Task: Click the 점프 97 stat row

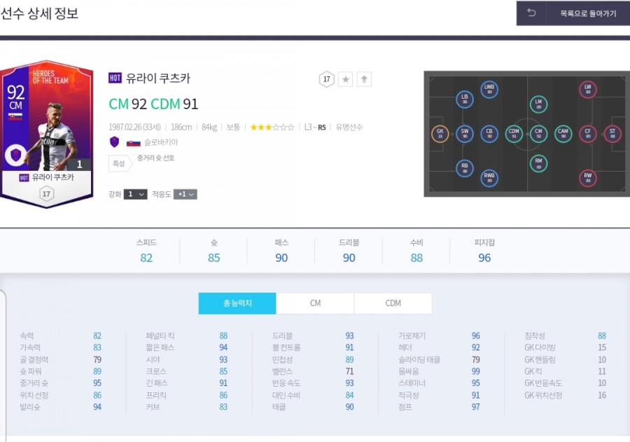Action: click(439, 407)
